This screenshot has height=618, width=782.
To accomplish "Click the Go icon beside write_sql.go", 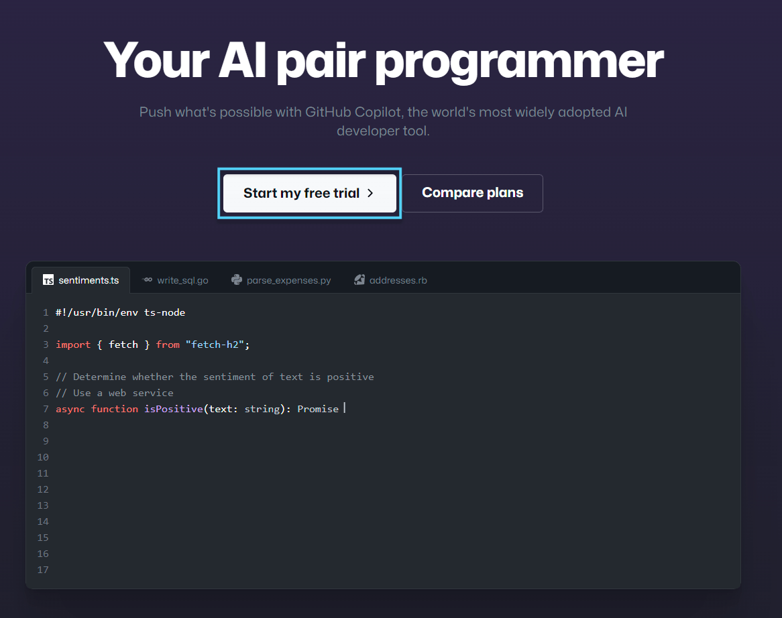I will tap(147, 280).
